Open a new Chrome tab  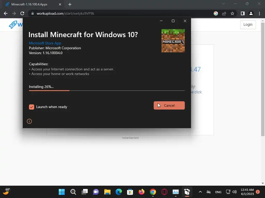(x=70, y=4)
